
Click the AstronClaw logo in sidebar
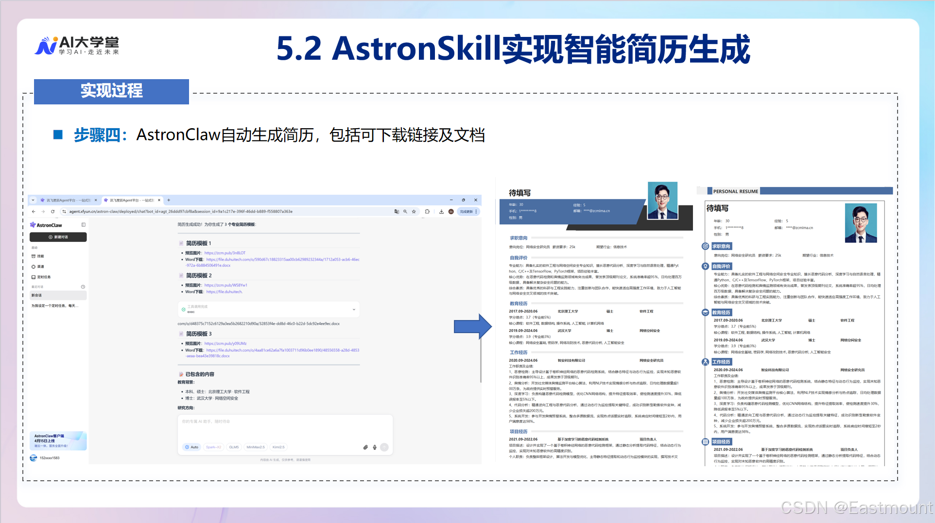tap(46, 225)
